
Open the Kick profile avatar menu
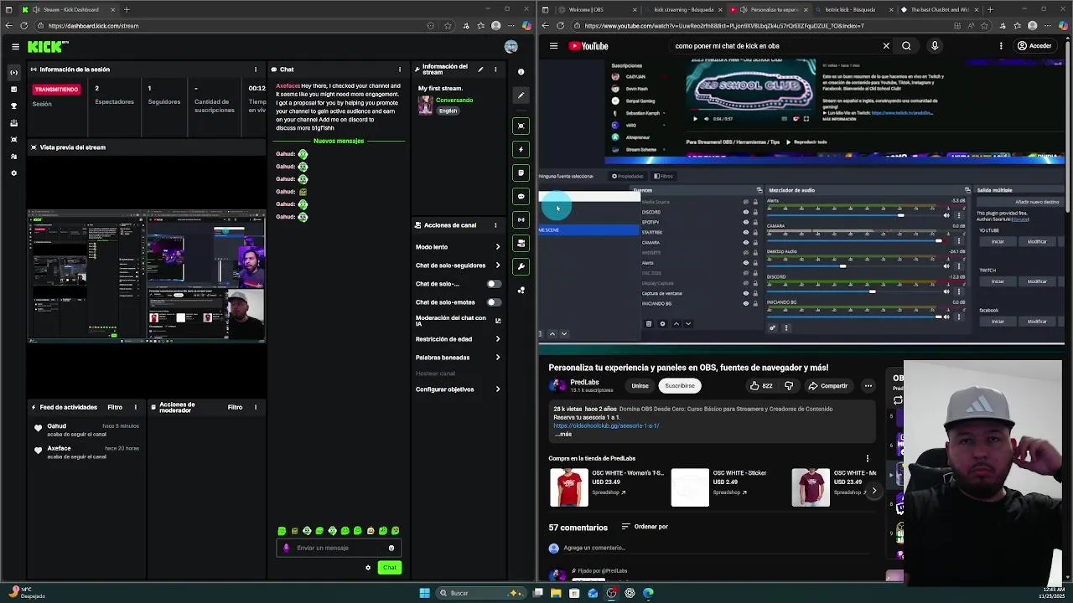pyautogui.click(x=511, y=47)
